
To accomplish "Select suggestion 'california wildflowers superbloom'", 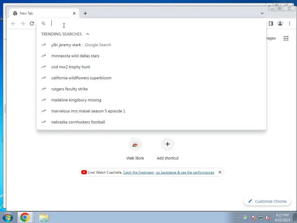I will pos(151,78).
